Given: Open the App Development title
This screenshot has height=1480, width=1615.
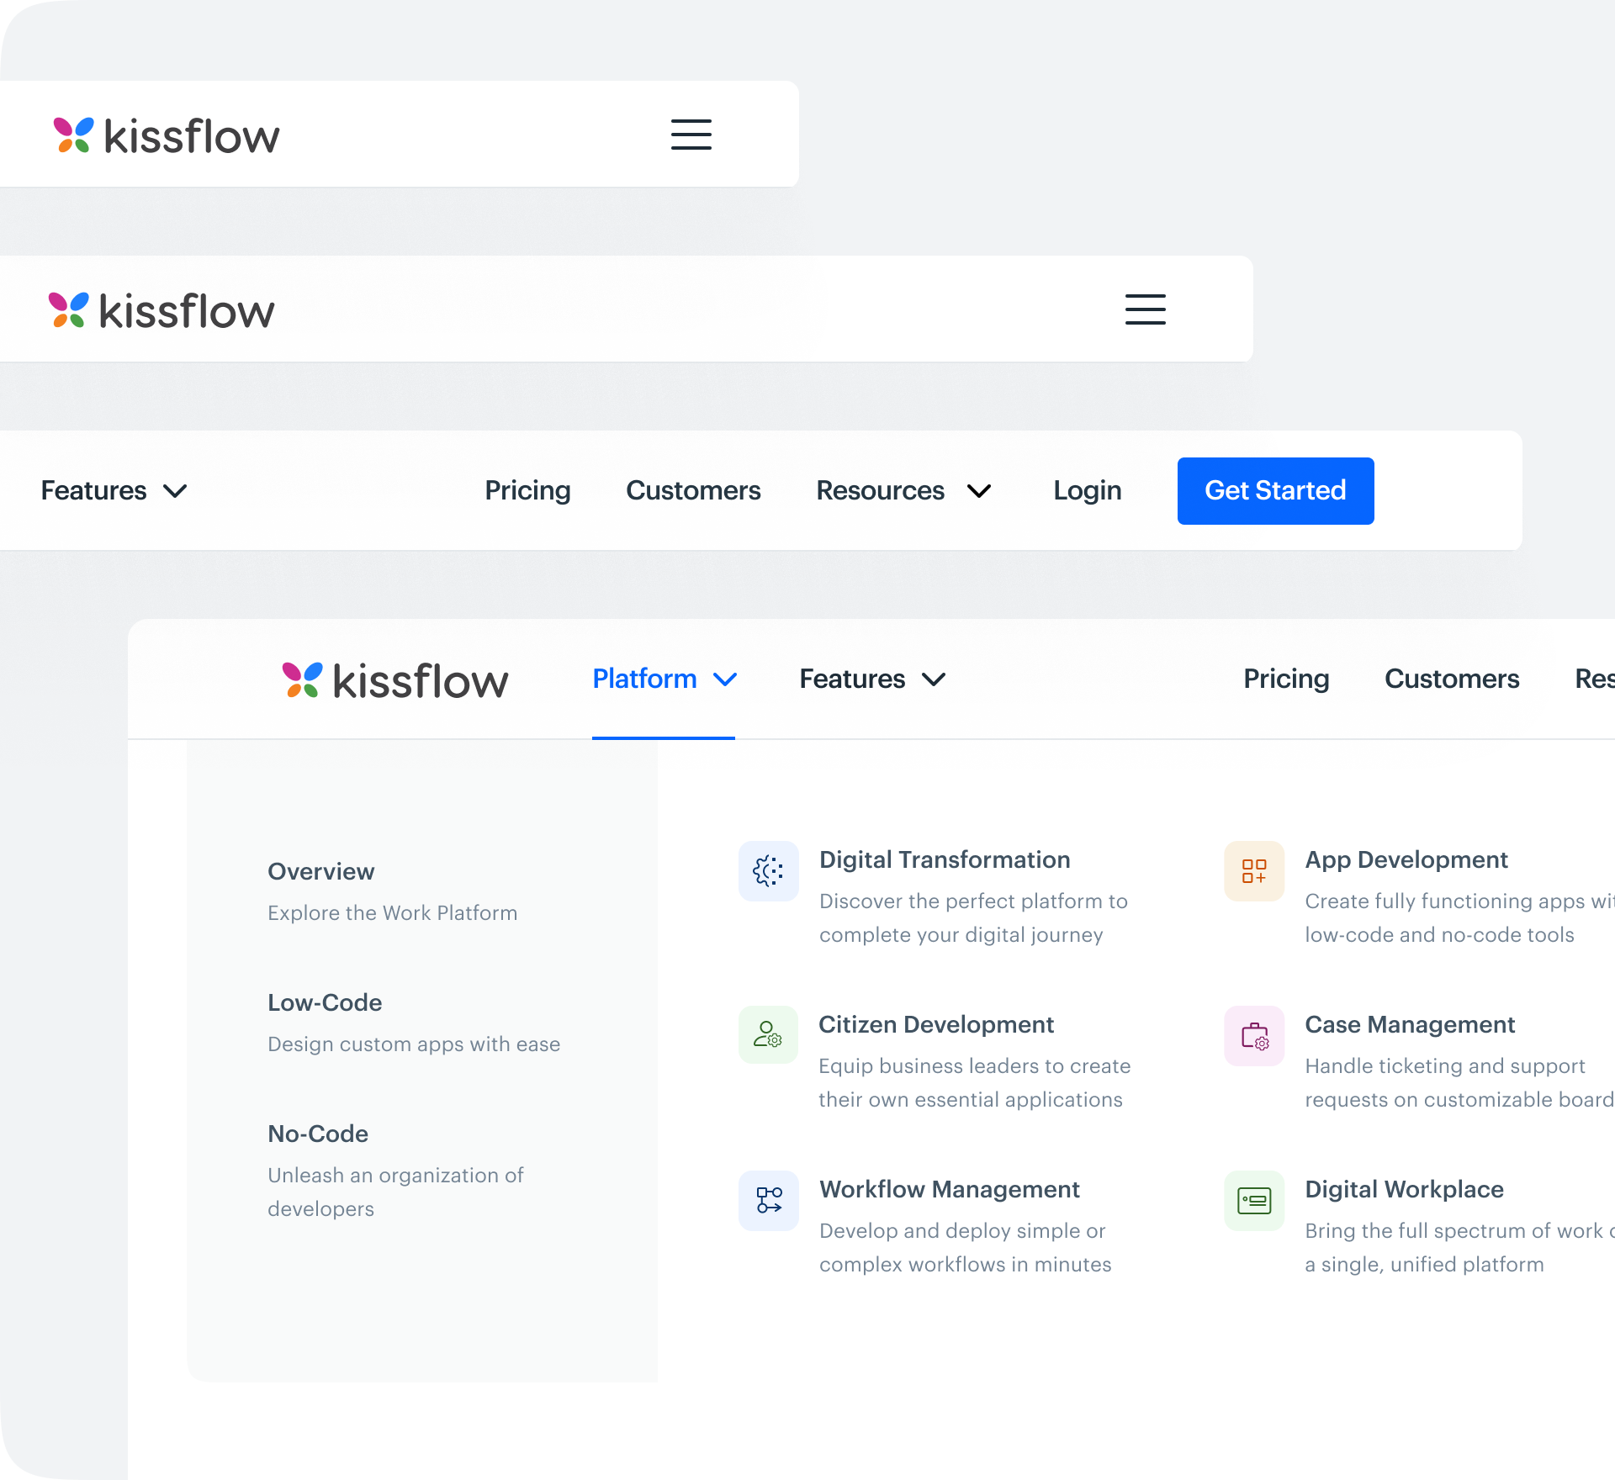Looking at the screenshot, I should pos(1406,860).
